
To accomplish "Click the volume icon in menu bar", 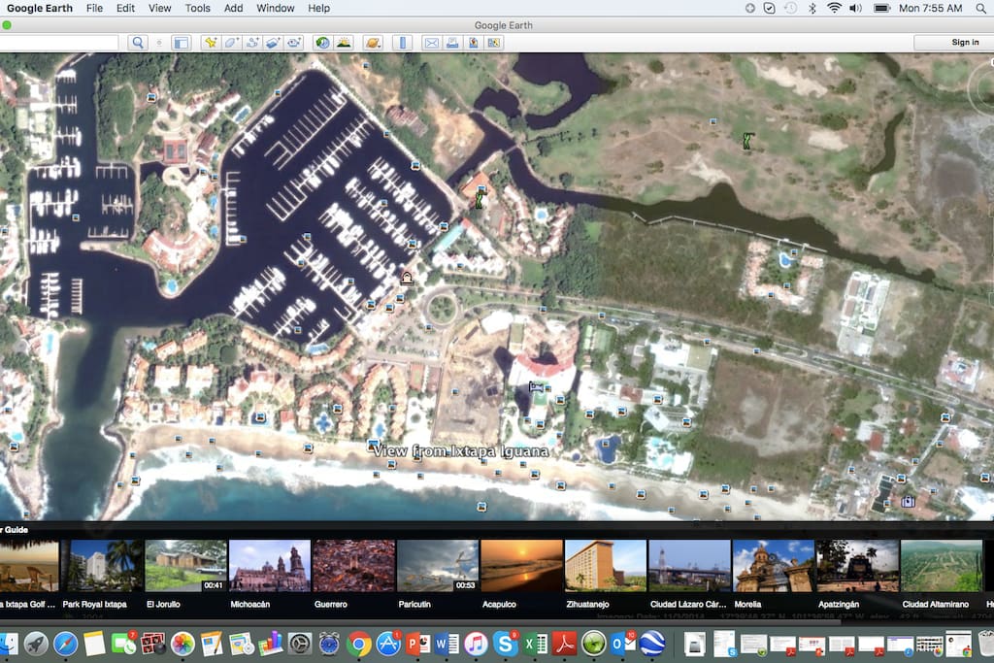I will click(856, 8).
